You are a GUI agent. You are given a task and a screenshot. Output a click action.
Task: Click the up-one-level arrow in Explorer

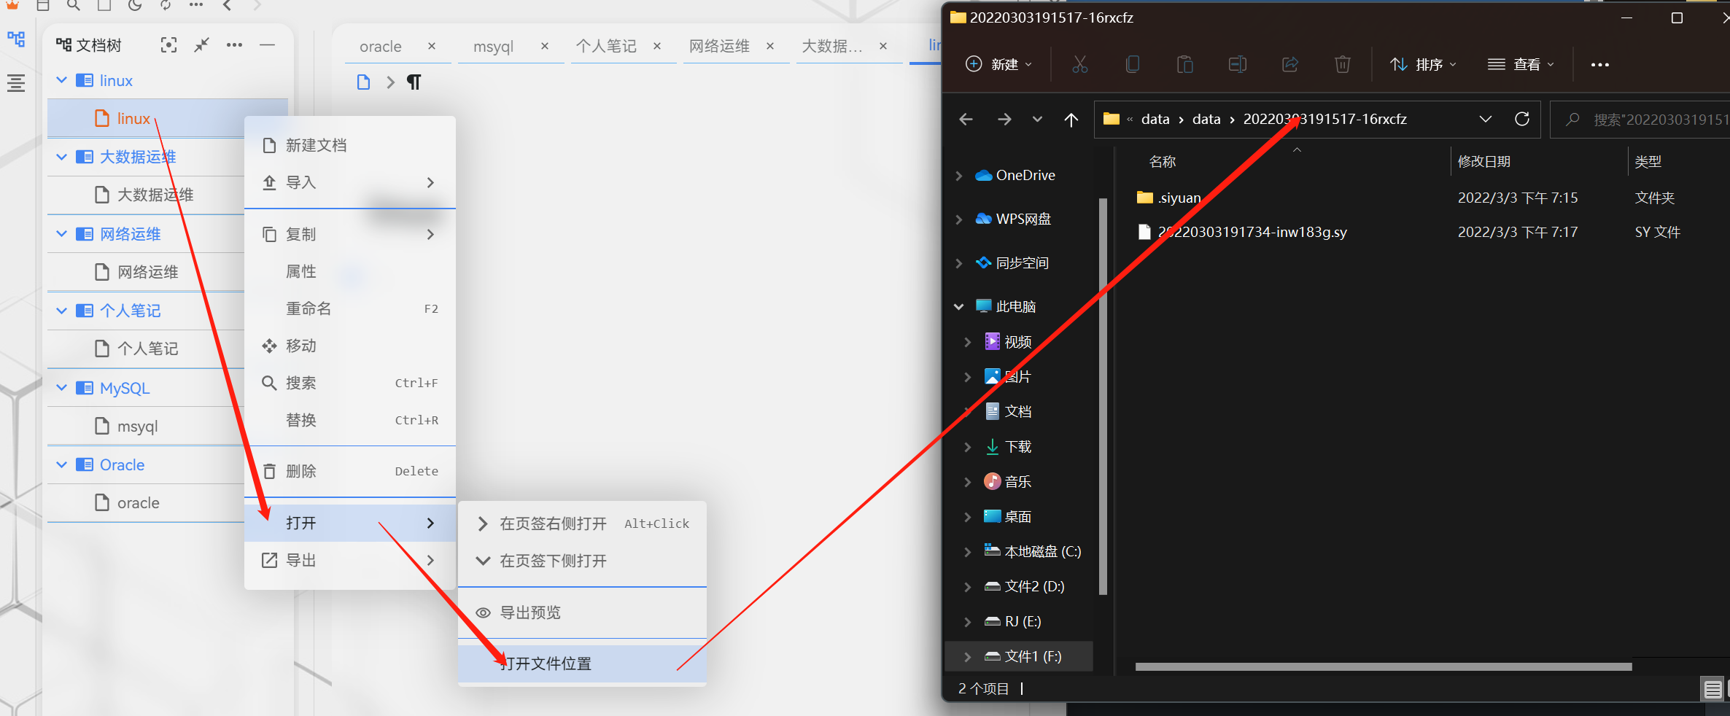coord(1071,120)
